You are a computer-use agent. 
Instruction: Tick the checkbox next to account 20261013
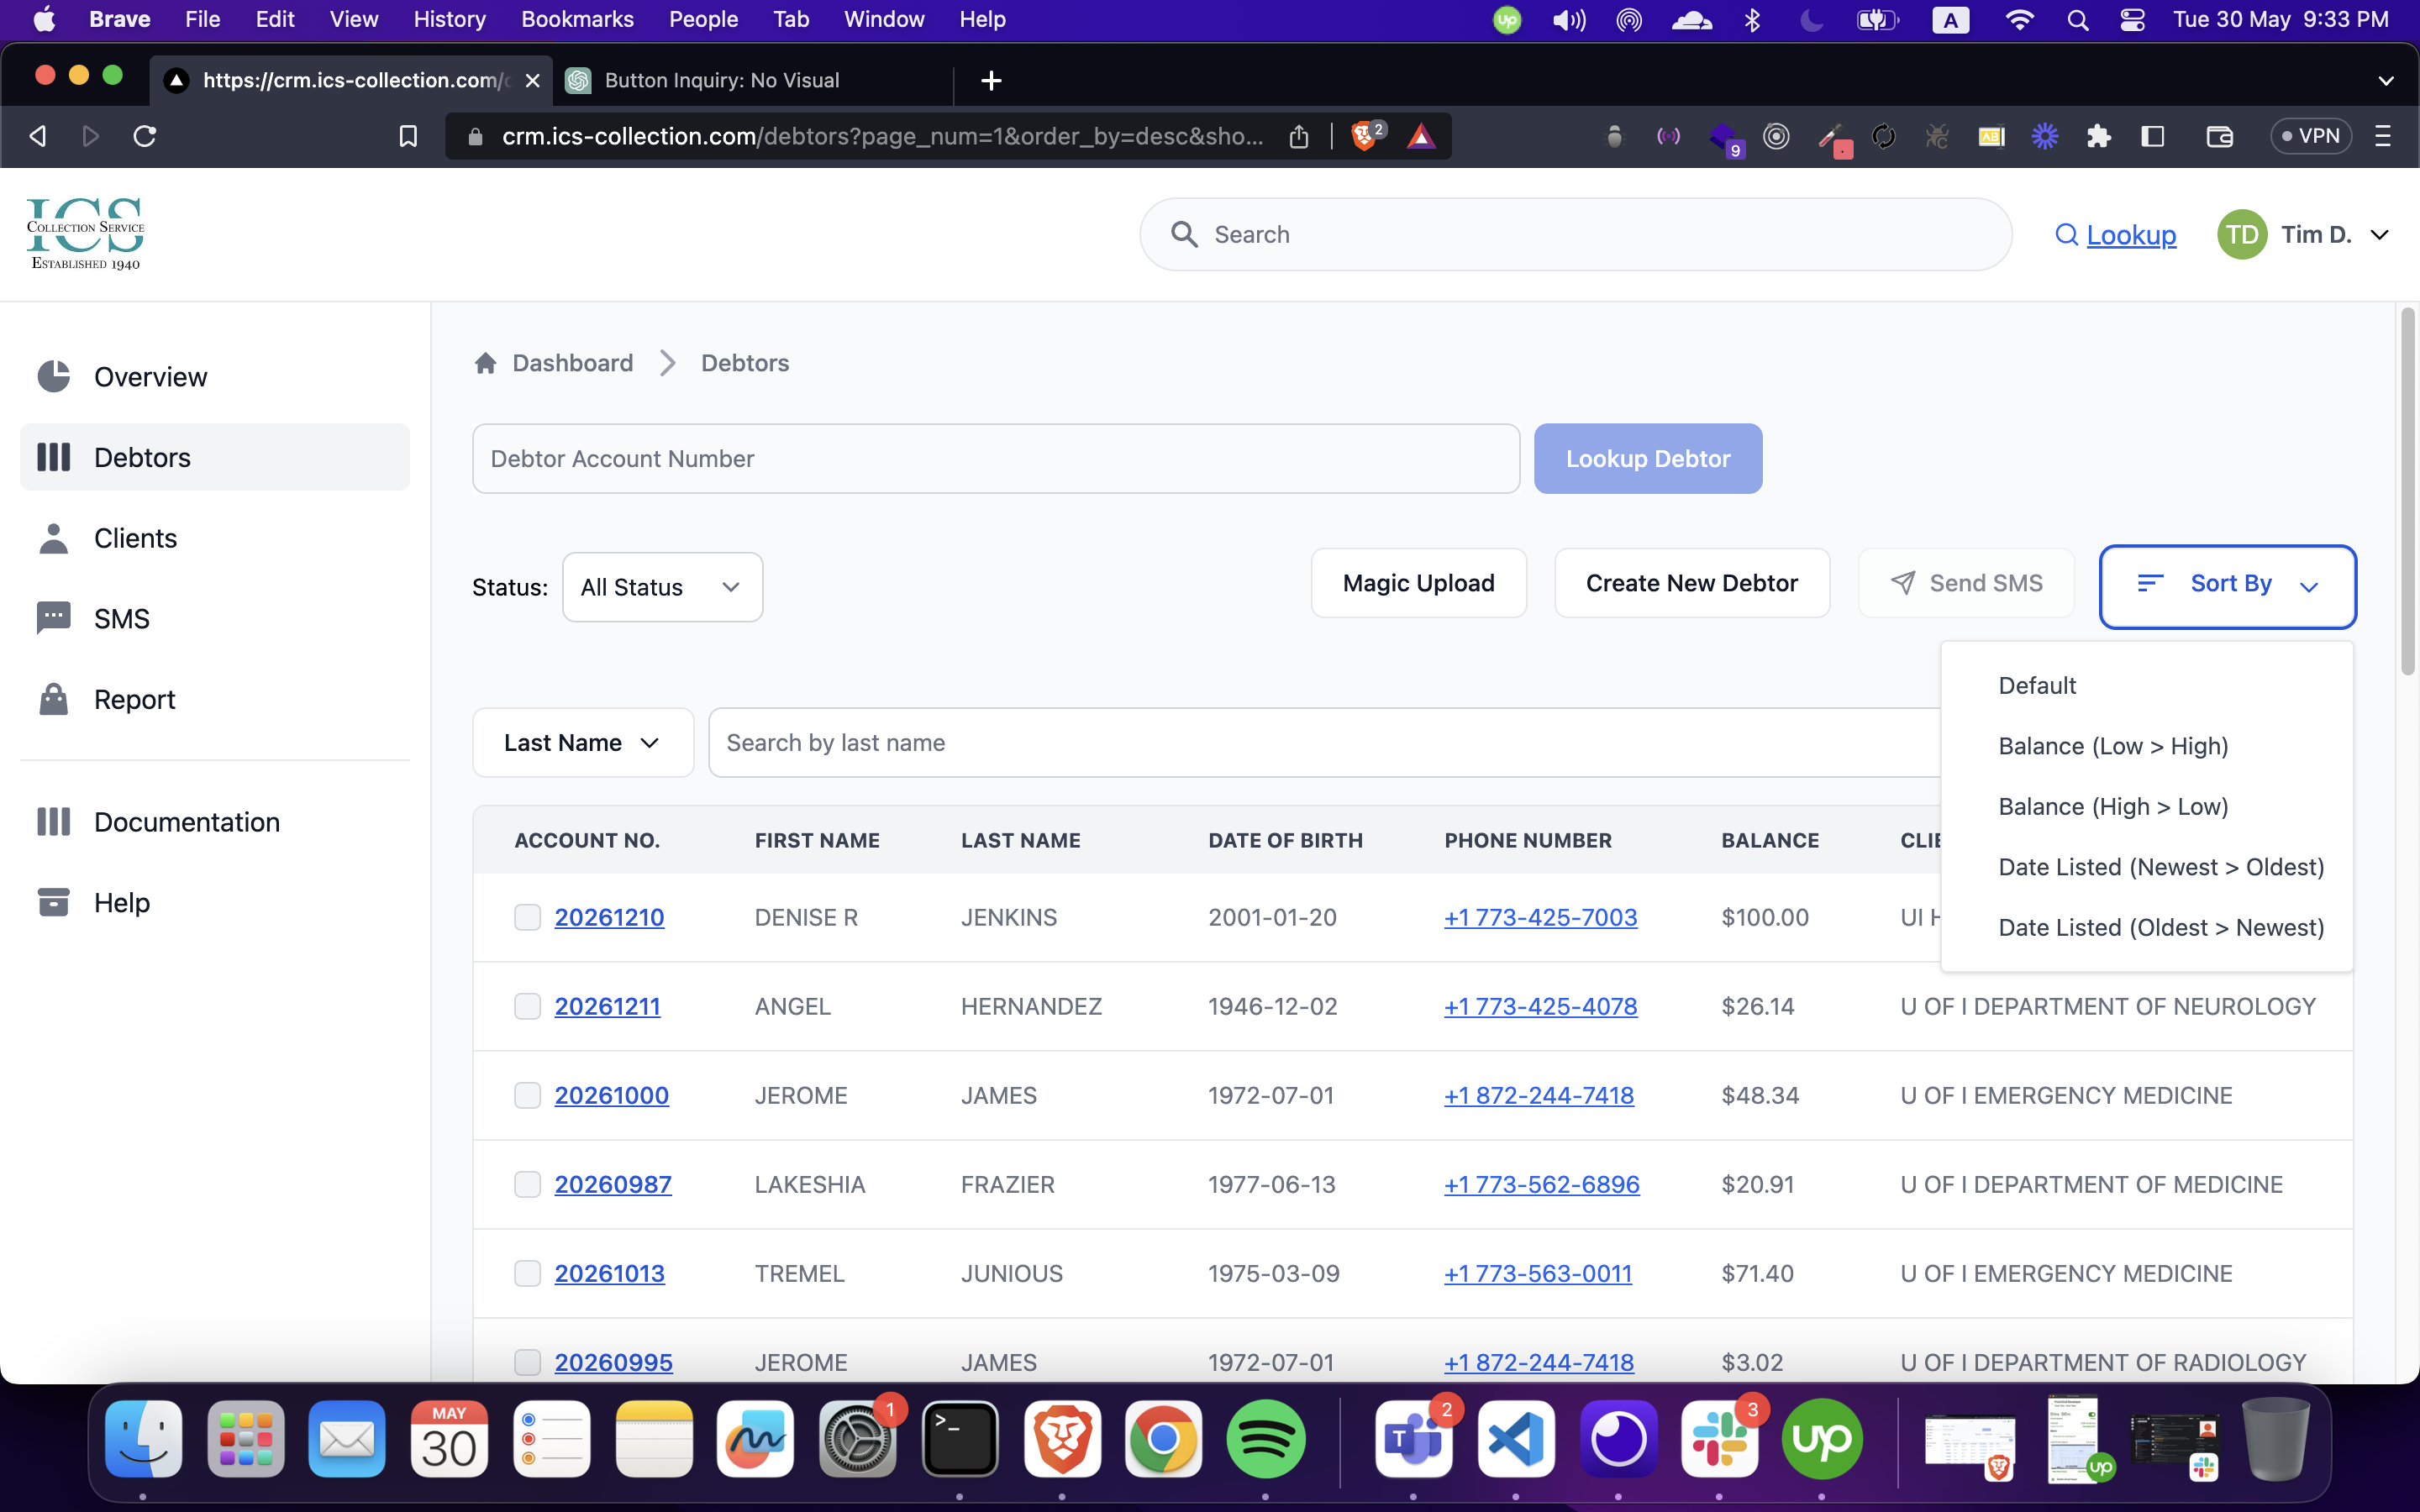tap(527, 1273)
